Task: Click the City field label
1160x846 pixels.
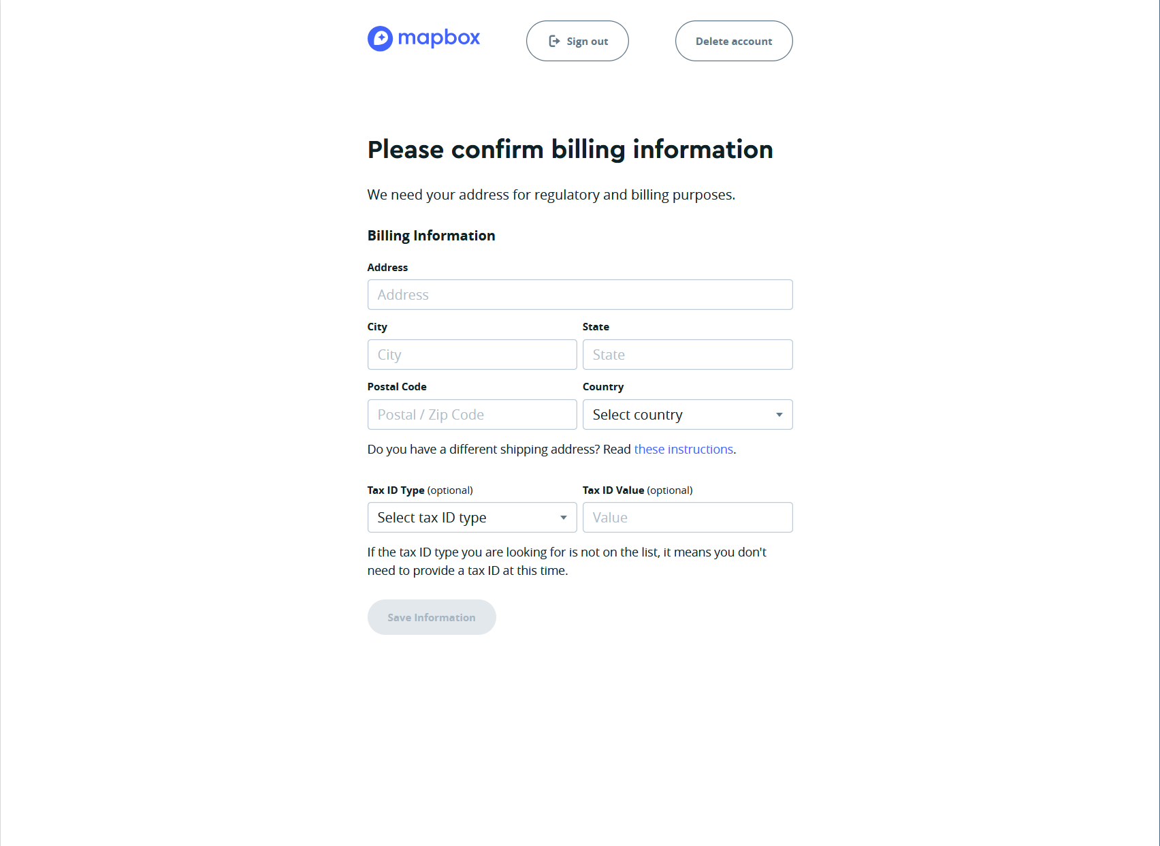Action: point(377,327)
